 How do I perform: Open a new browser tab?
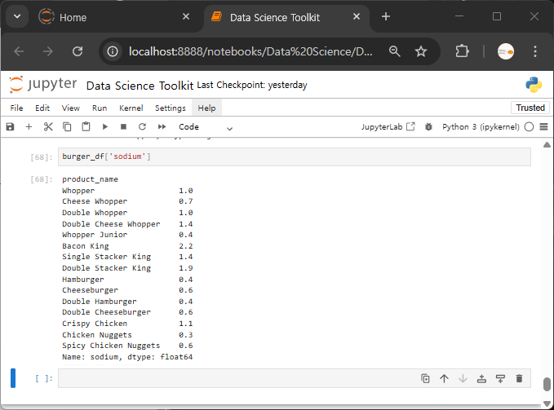[x=386, y=16]
